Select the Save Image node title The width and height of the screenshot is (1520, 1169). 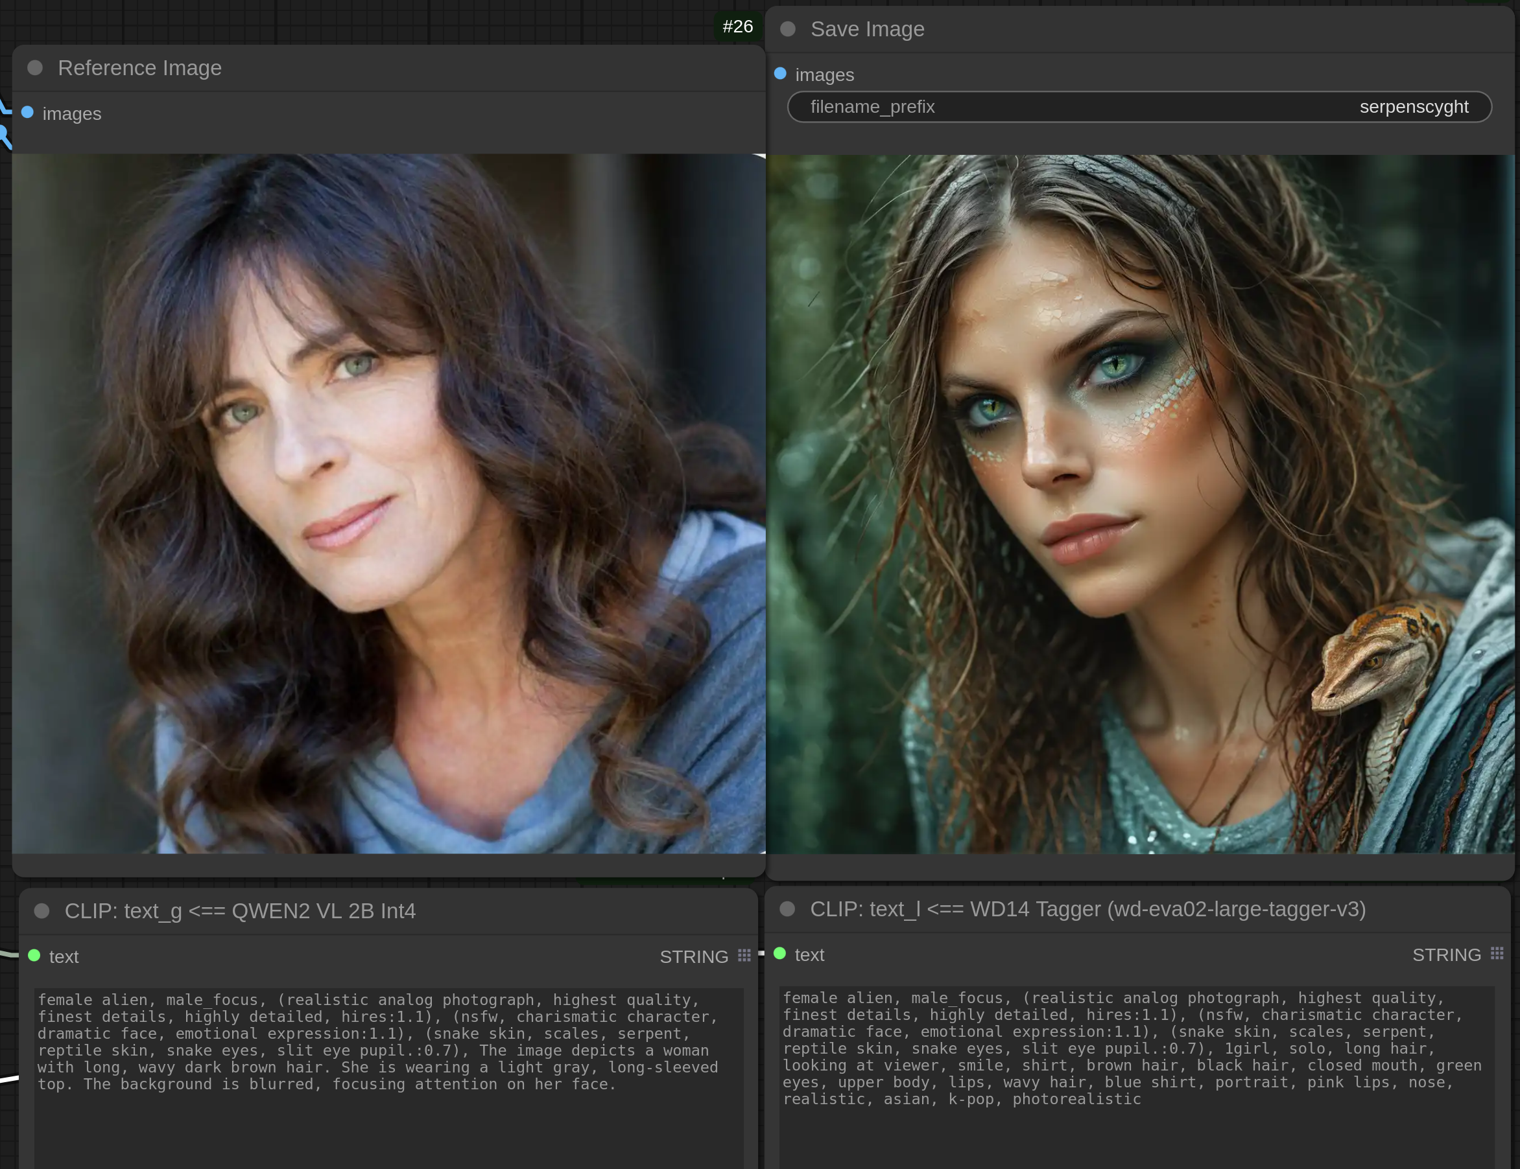867,29
